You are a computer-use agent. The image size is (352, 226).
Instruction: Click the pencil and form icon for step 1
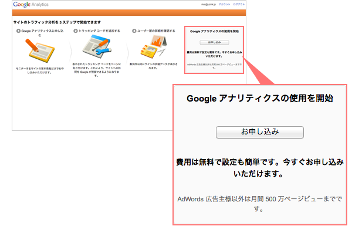click(x=40, y=50)
